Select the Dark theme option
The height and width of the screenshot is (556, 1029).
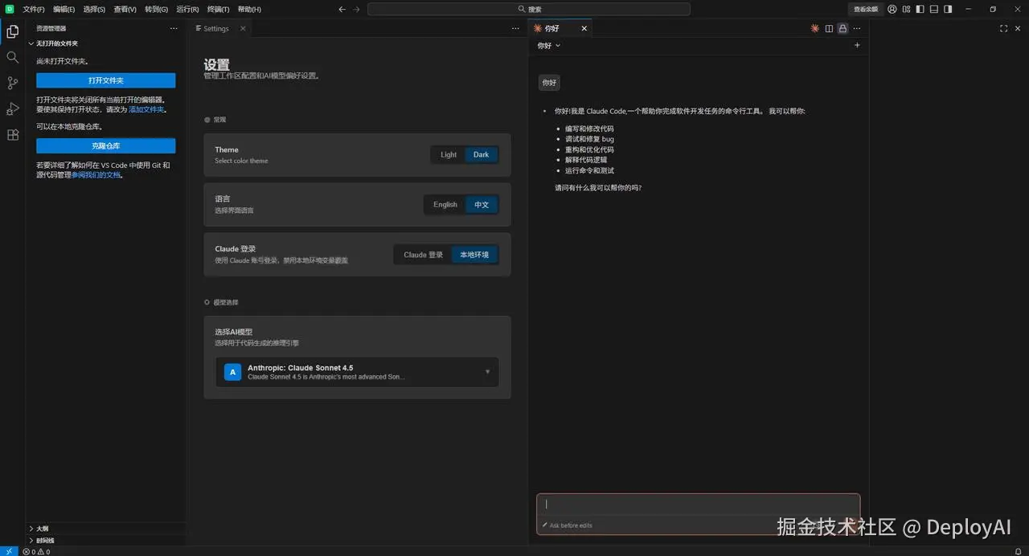481,155
